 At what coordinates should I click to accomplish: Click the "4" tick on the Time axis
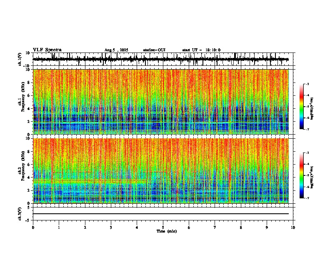137,227
